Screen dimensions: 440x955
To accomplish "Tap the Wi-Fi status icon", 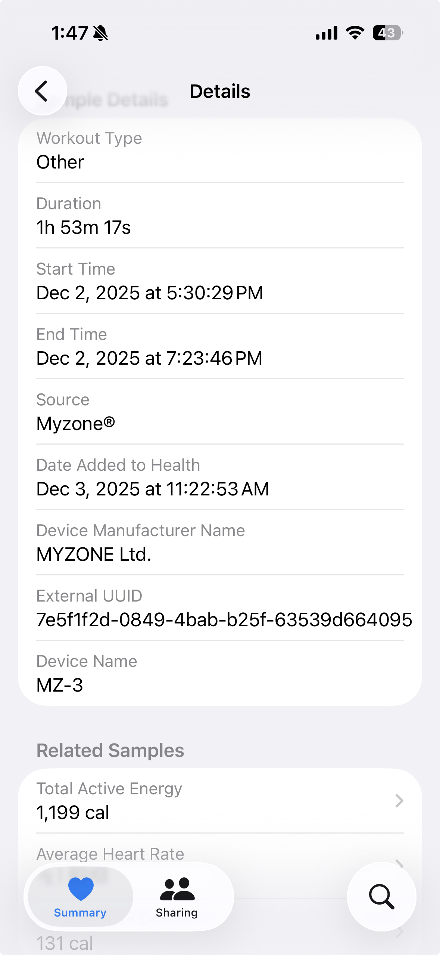I will click(x=355, y=33).
